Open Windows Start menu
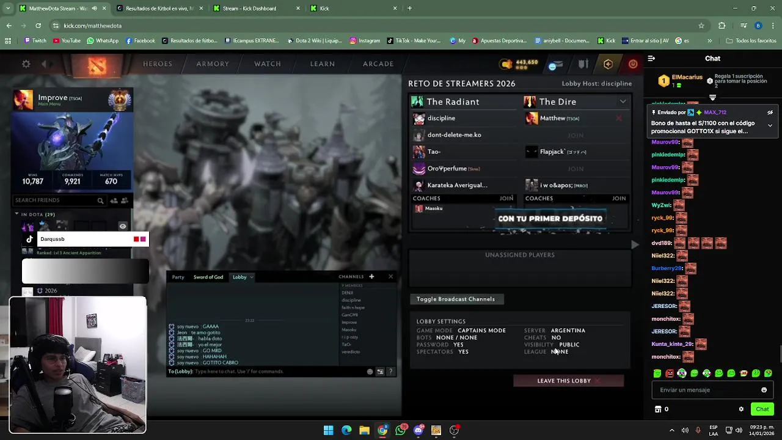The height and width of the screenshot is (440, 782). point(329,430)
